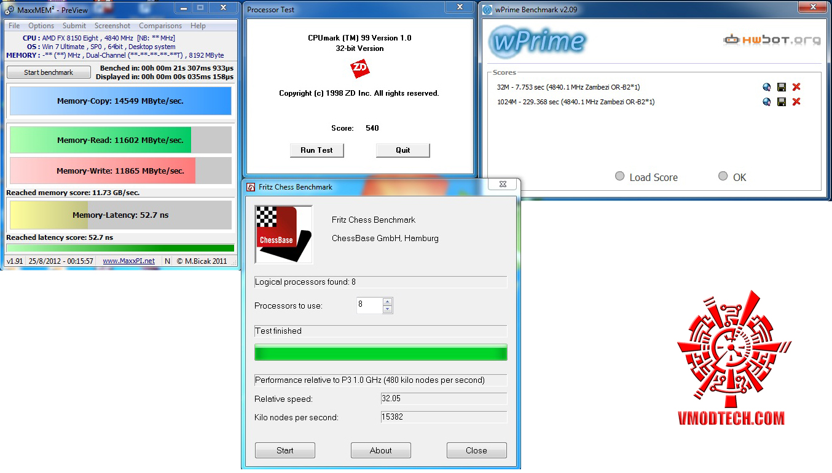Select the Load Score radio button
This screenshot has width=832, height=473.
click(x=619, y=177)
